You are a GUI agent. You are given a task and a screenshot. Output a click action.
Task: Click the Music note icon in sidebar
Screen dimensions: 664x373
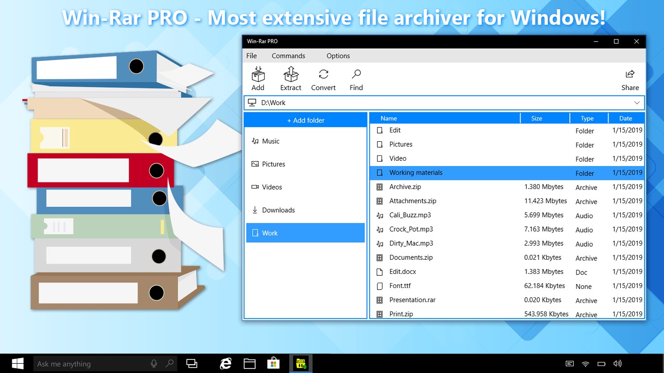(x=255, y=141)
